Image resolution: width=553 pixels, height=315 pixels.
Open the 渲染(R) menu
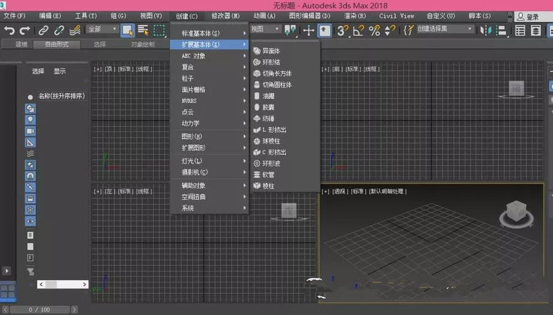(355, 16)
